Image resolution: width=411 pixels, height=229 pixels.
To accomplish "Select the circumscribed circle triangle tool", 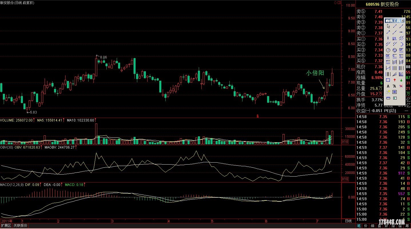I will coord(395,50).
